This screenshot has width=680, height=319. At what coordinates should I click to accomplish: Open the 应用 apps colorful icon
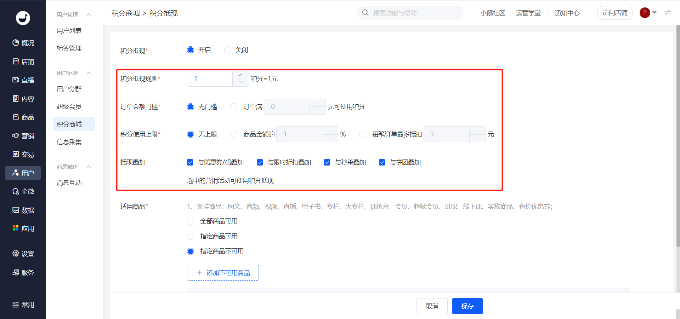(16, 228)
